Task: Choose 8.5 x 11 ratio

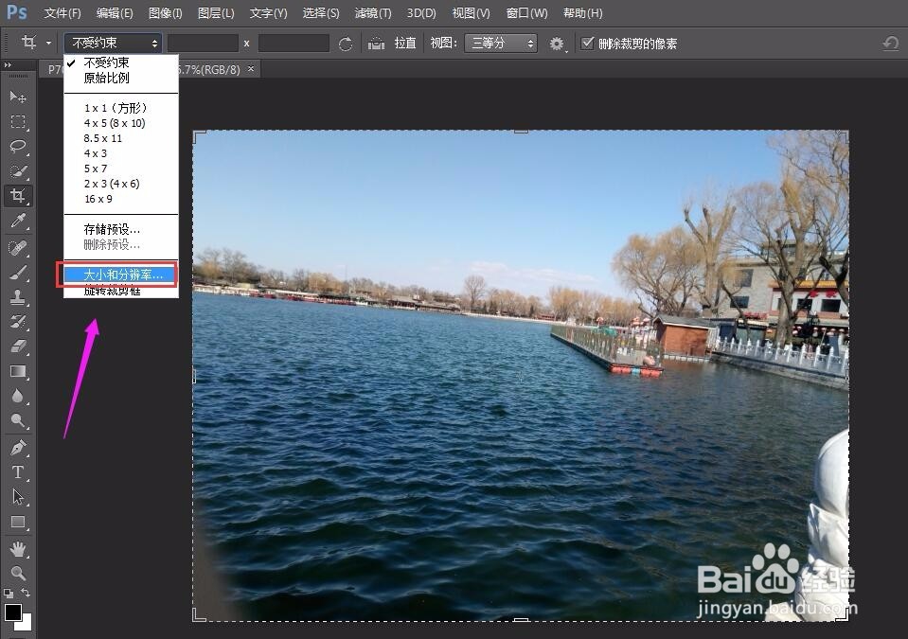Action: pyautogui.click(x=121, y=138)
